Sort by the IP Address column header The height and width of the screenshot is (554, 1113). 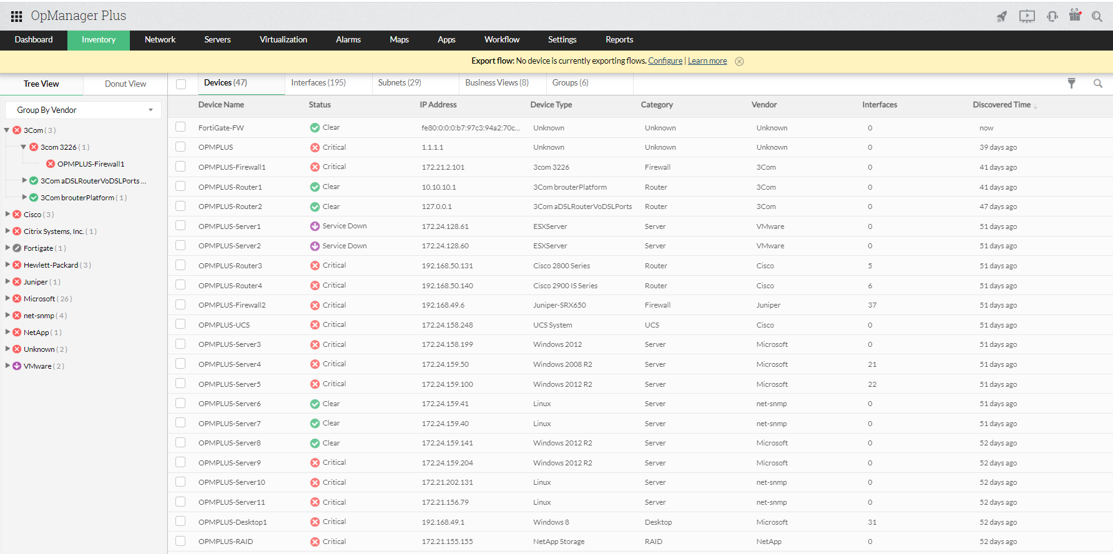point(438,105)
